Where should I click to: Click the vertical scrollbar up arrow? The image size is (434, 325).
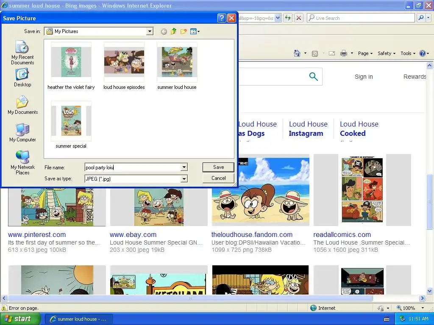point(430,66)
